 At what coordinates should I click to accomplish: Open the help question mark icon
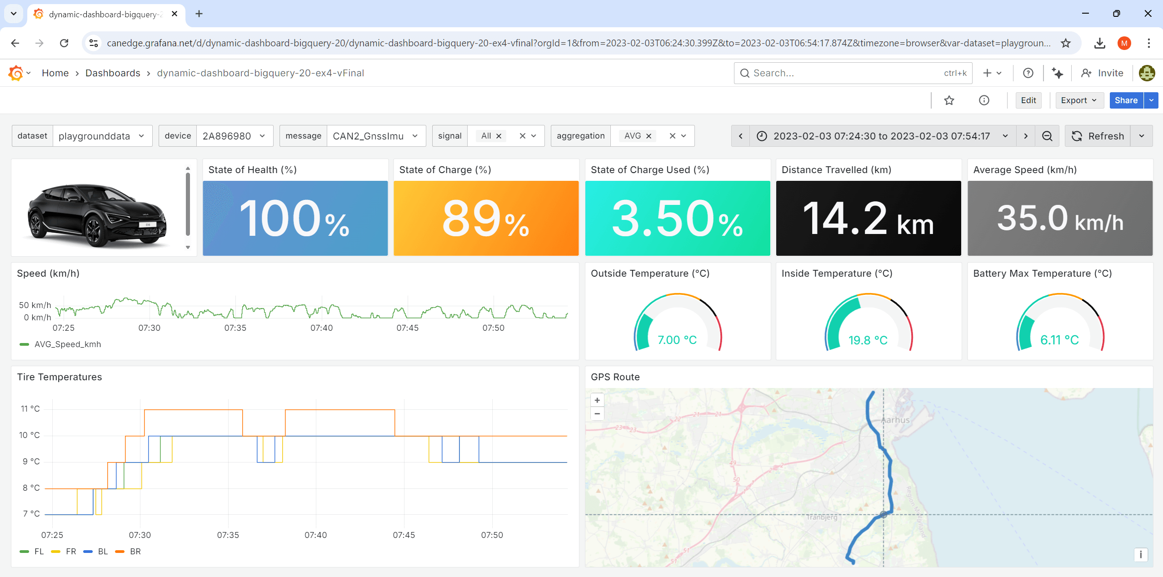pos(1028,73)
